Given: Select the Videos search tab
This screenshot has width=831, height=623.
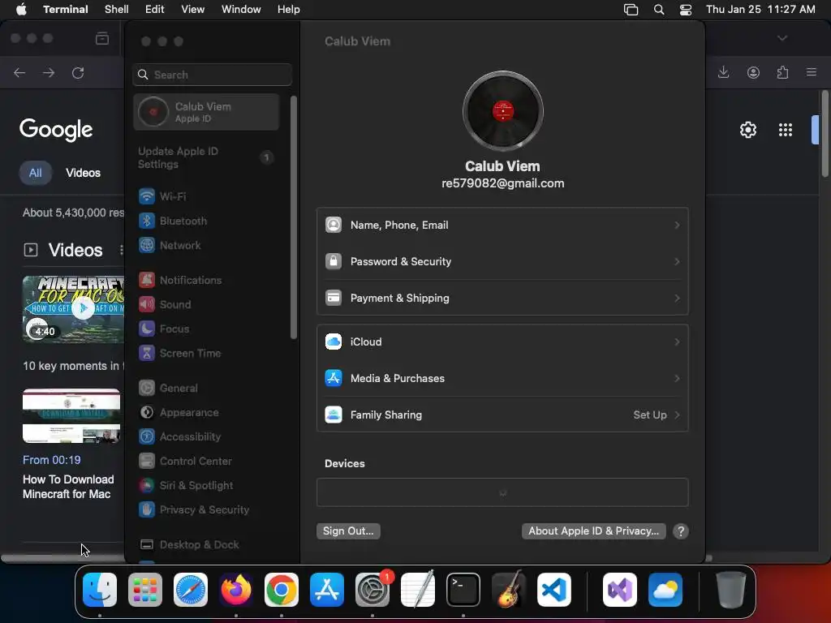Looking at the screenshot, I should tap(84, 173).
